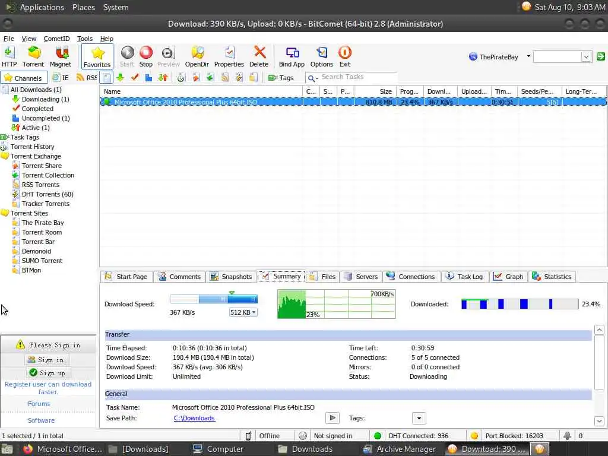The height and width of the screenshot is (456, 608).
Task: Open the Options dialog
Action: (322, 56)
